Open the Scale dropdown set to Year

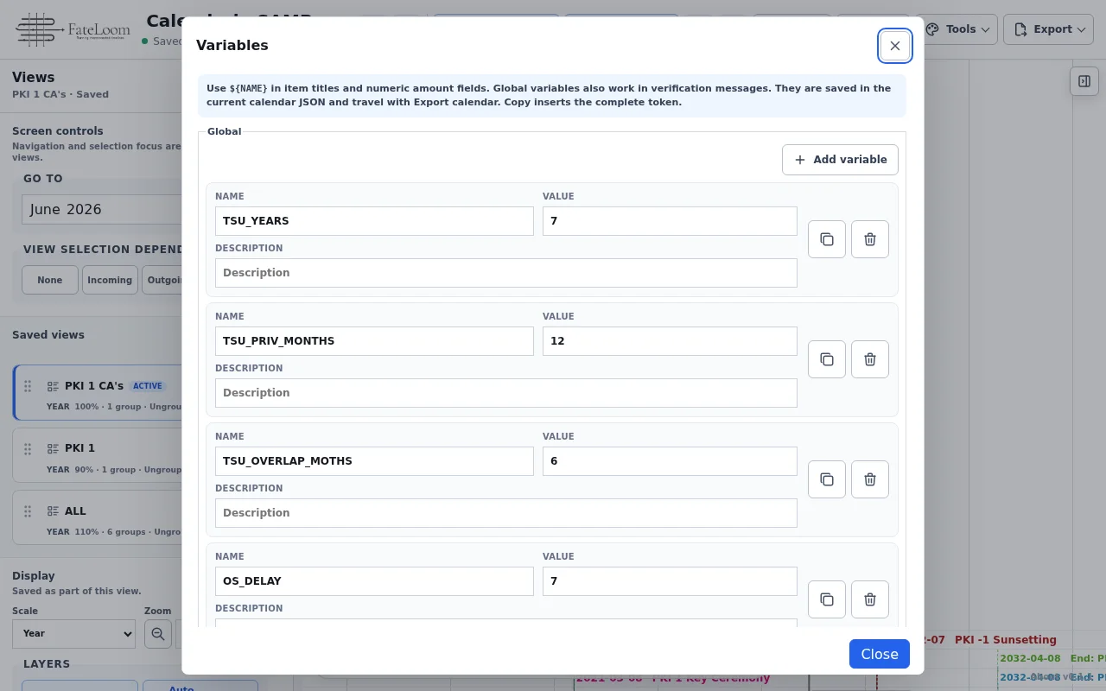coord(74,634)
